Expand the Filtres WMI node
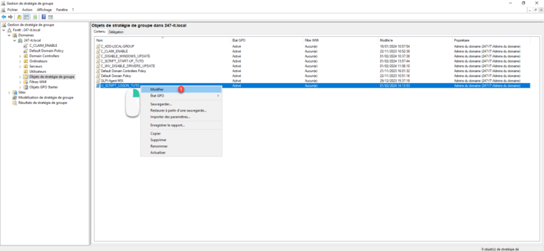The width and height of the screenshot is (544, 251). click(x=20, y=82)
